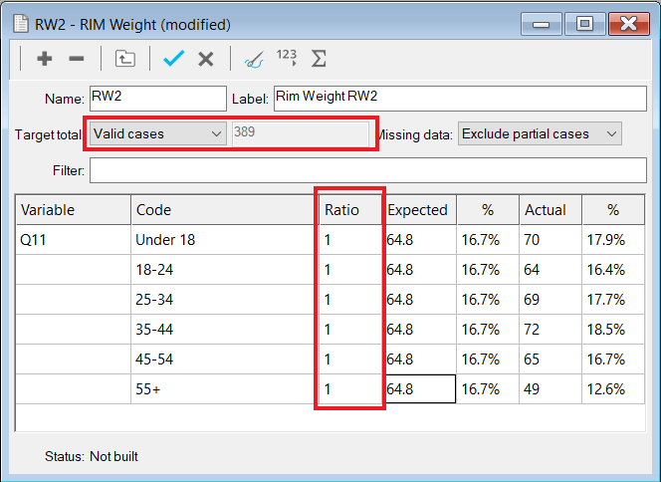Select the Q11 variable cell

(x=74, y=240)
